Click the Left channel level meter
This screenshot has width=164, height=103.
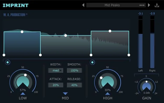coord(140,42)
